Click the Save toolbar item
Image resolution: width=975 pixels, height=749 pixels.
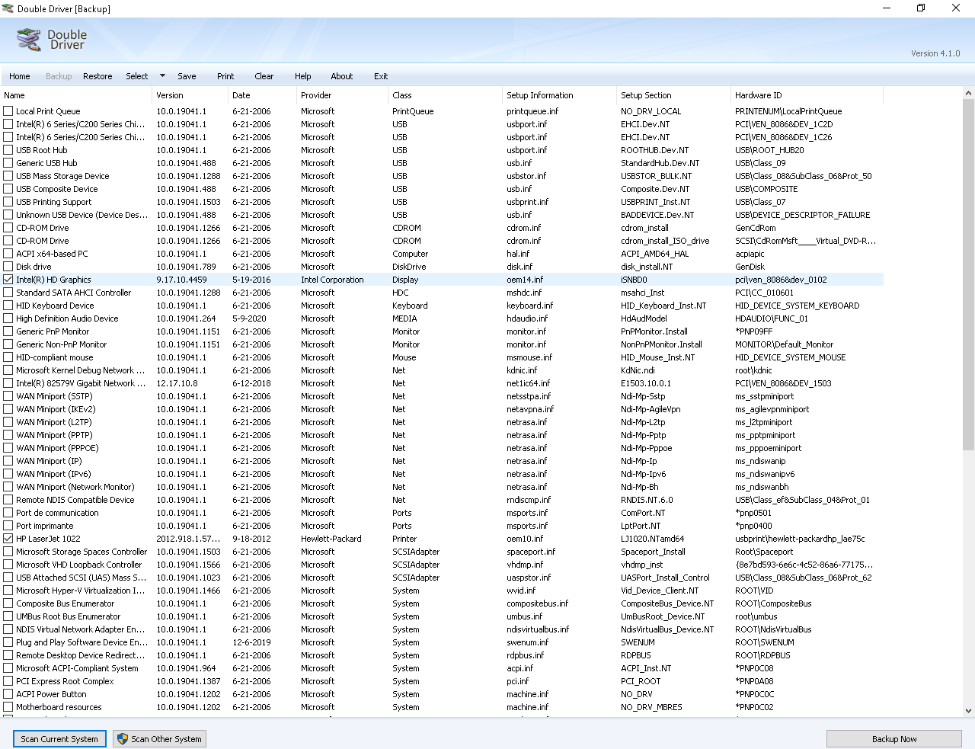pyautogui.click(x=187, y=76)
